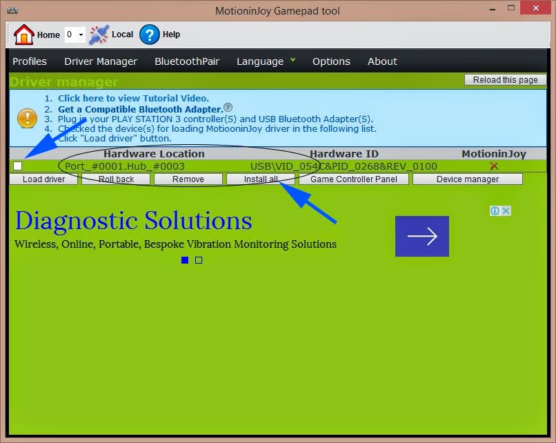
Task: Click the Load driver button
Action: point(43,179)
